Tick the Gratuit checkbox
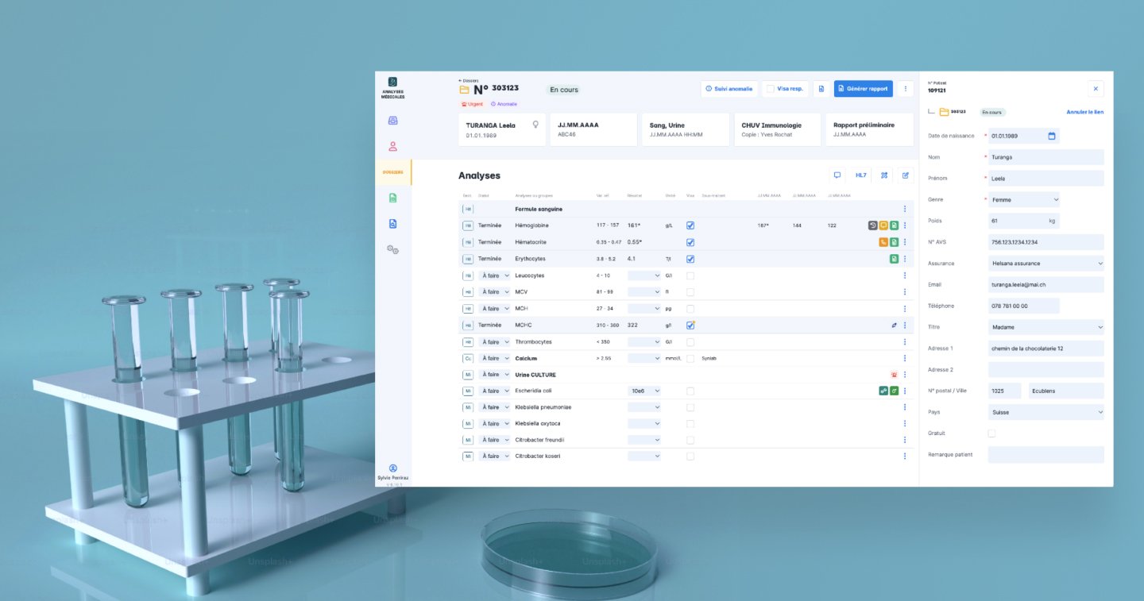 991,433
